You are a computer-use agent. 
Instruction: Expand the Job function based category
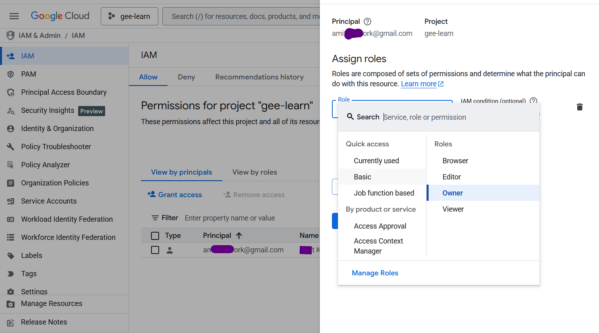[383, 193]
